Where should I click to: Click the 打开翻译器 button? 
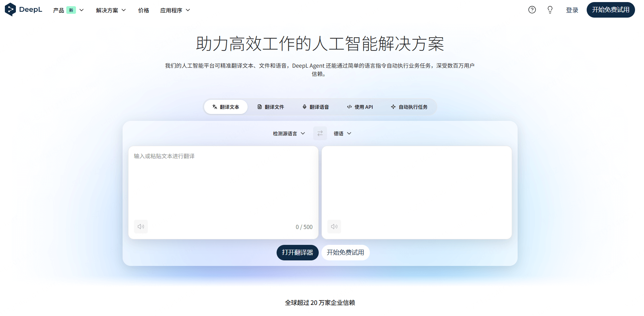pos(297,252)
